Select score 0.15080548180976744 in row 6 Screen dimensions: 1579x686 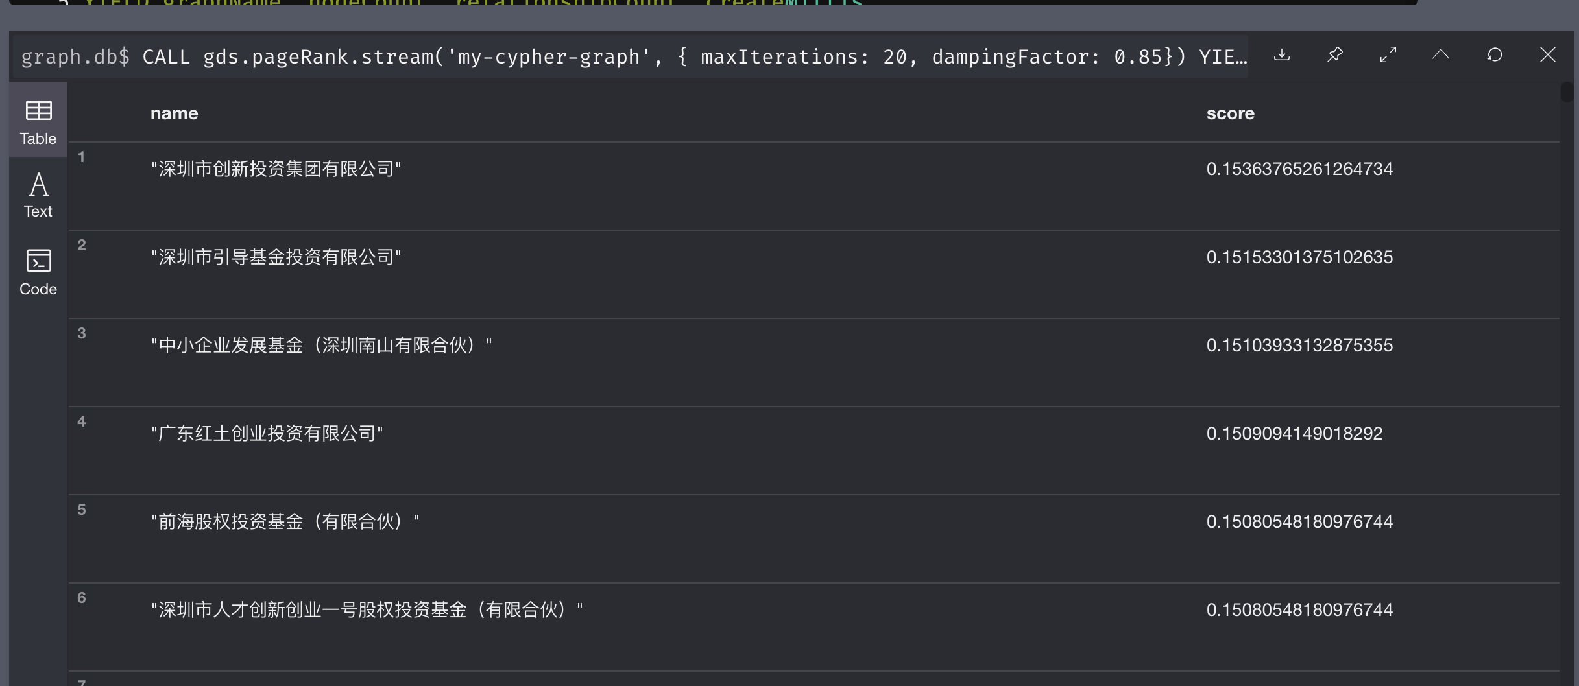pos(1299,610)
